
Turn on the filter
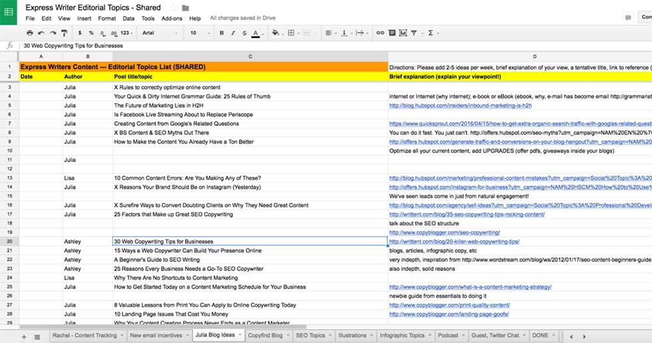pos(414,33)
